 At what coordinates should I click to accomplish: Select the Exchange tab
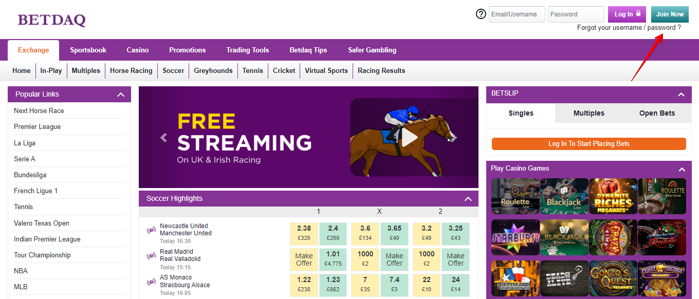tap(33, 50)
